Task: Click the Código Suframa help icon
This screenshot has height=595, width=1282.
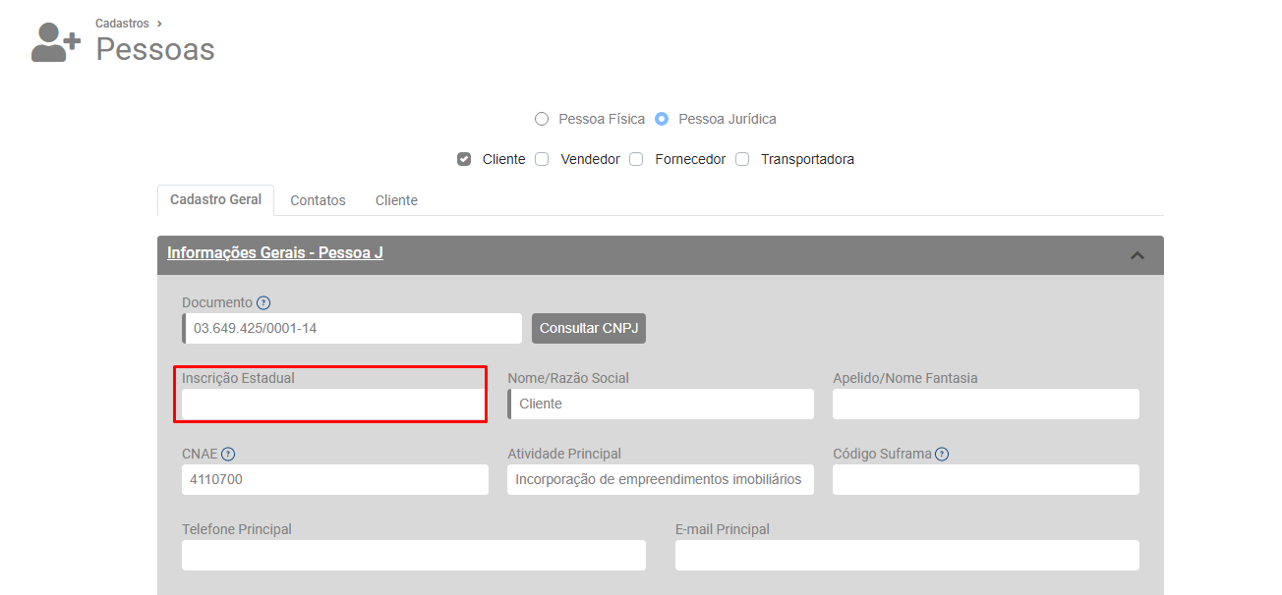Action: click(942, 455)
